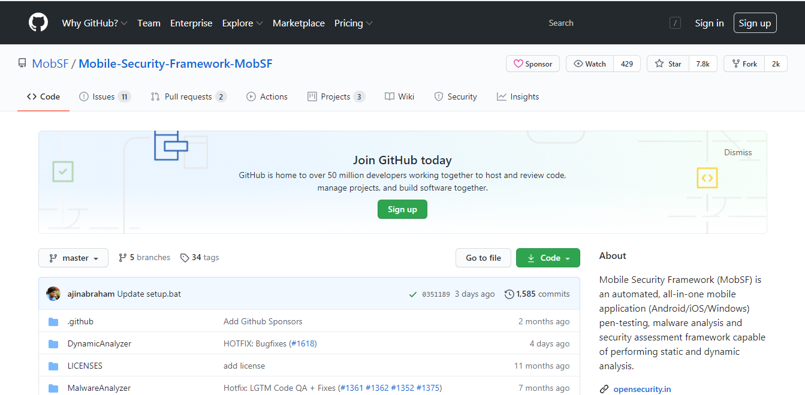Open the DynamicAnalyzer folder
This screenshot has height=395, width=805.
[100, 343]
